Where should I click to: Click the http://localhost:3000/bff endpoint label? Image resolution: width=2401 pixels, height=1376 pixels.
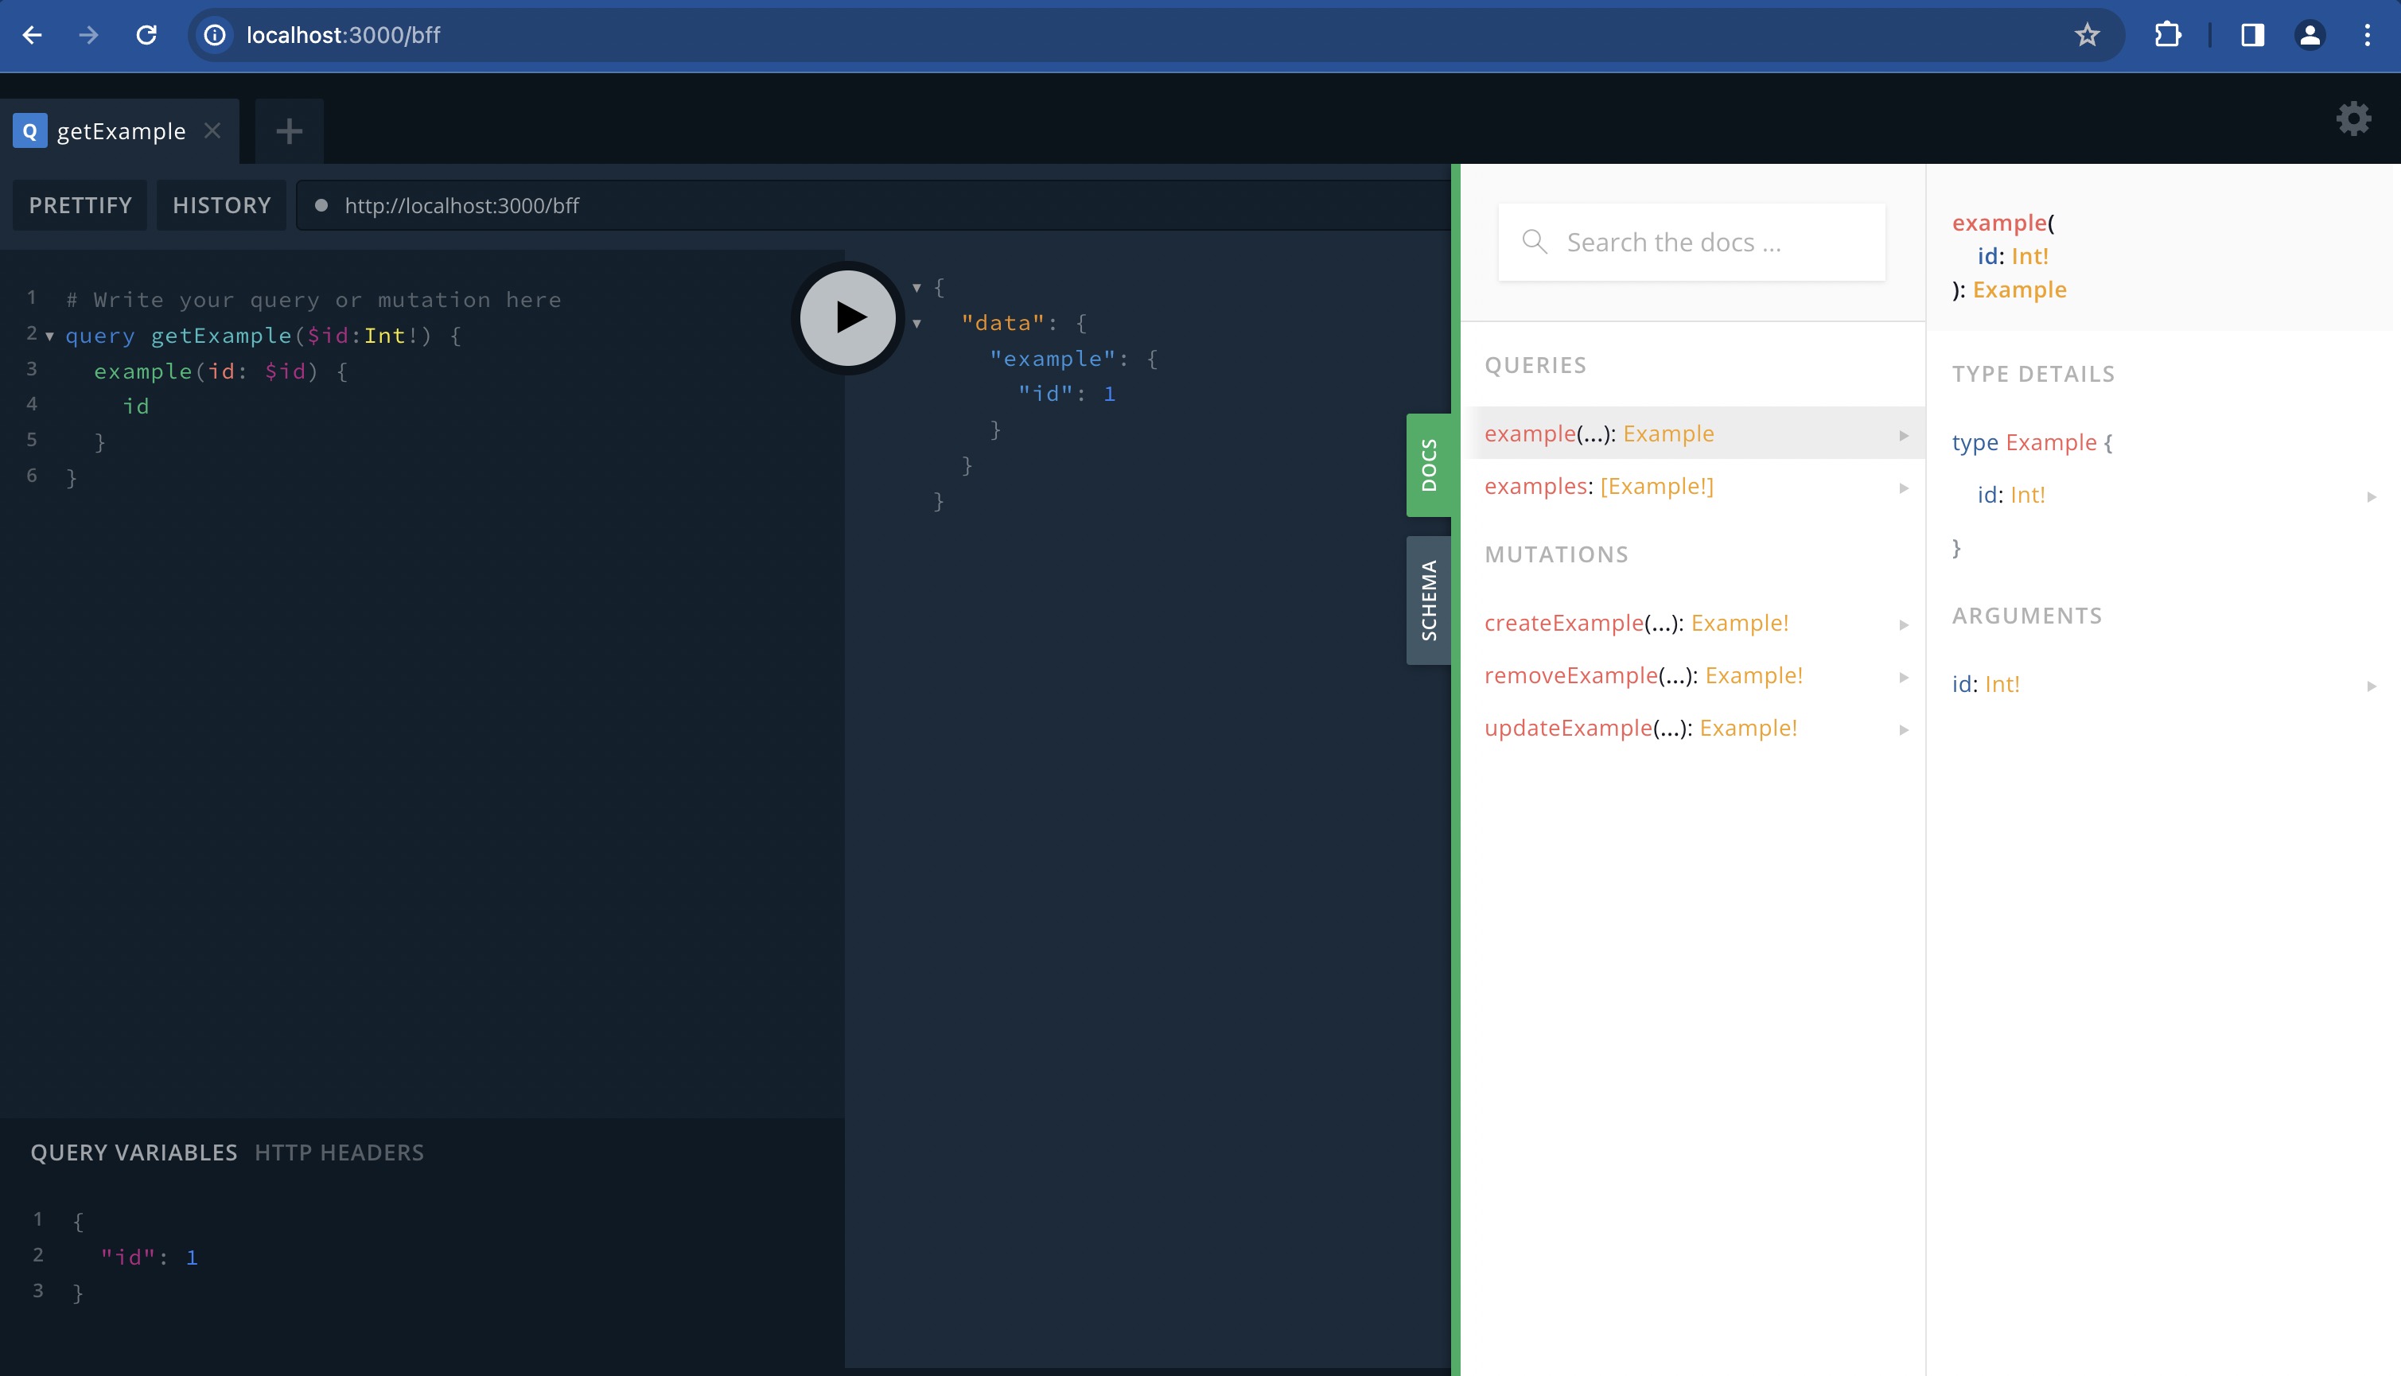click(x=461, y=206)
